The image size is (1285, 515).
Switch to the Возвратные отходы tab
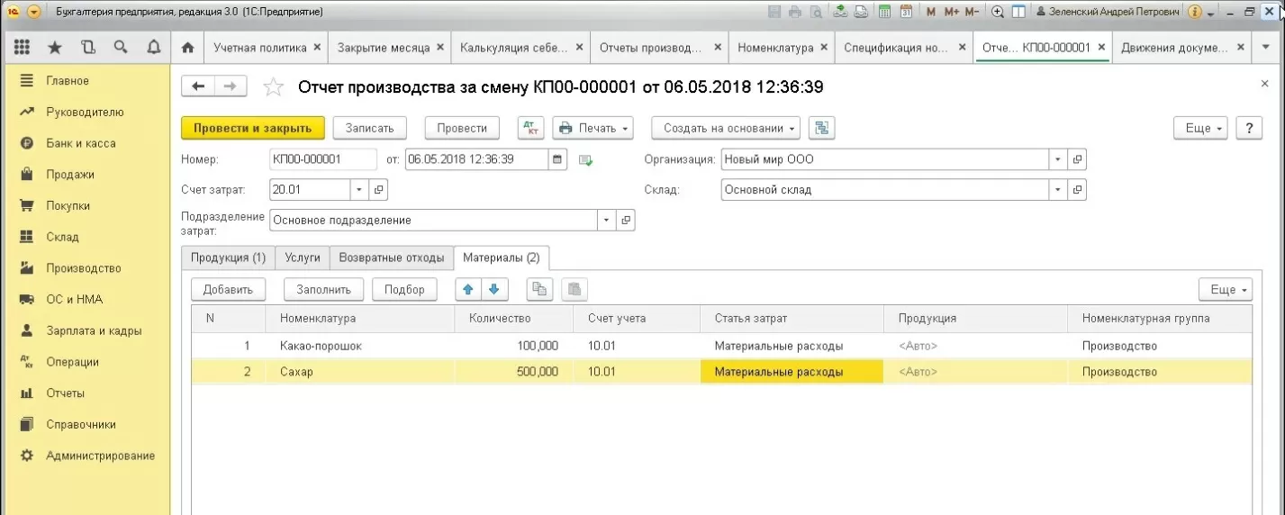click(392, 257)
